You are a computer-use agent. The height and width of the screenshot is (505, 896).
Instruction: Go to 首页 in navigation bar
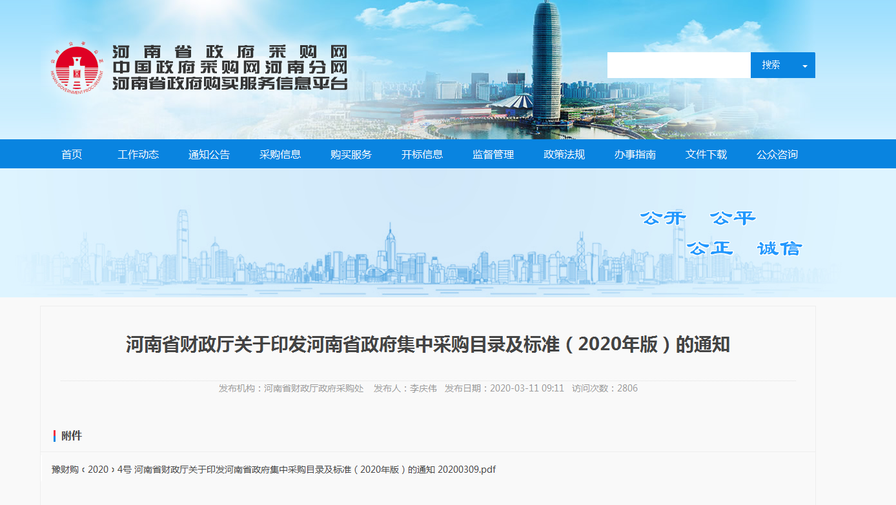[72, 155]
